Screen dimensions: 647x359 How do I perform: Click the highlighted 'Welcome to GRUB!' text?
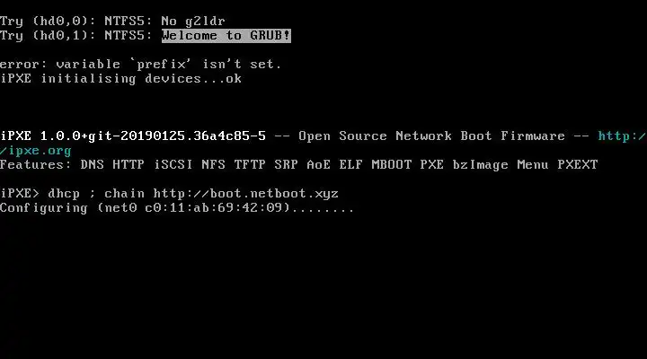pos(226,35)
